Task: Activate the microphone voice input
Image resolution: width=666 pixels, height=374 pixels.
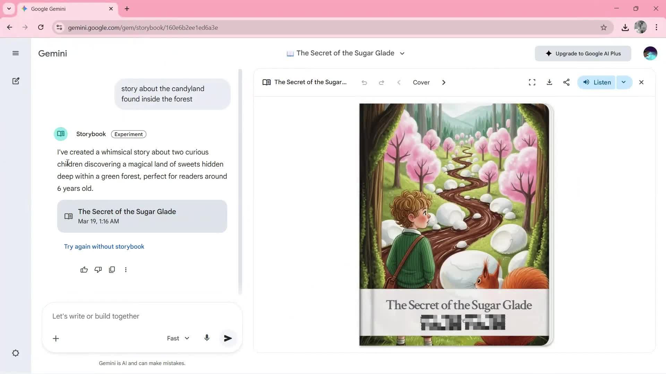Action: pos(207,338)
